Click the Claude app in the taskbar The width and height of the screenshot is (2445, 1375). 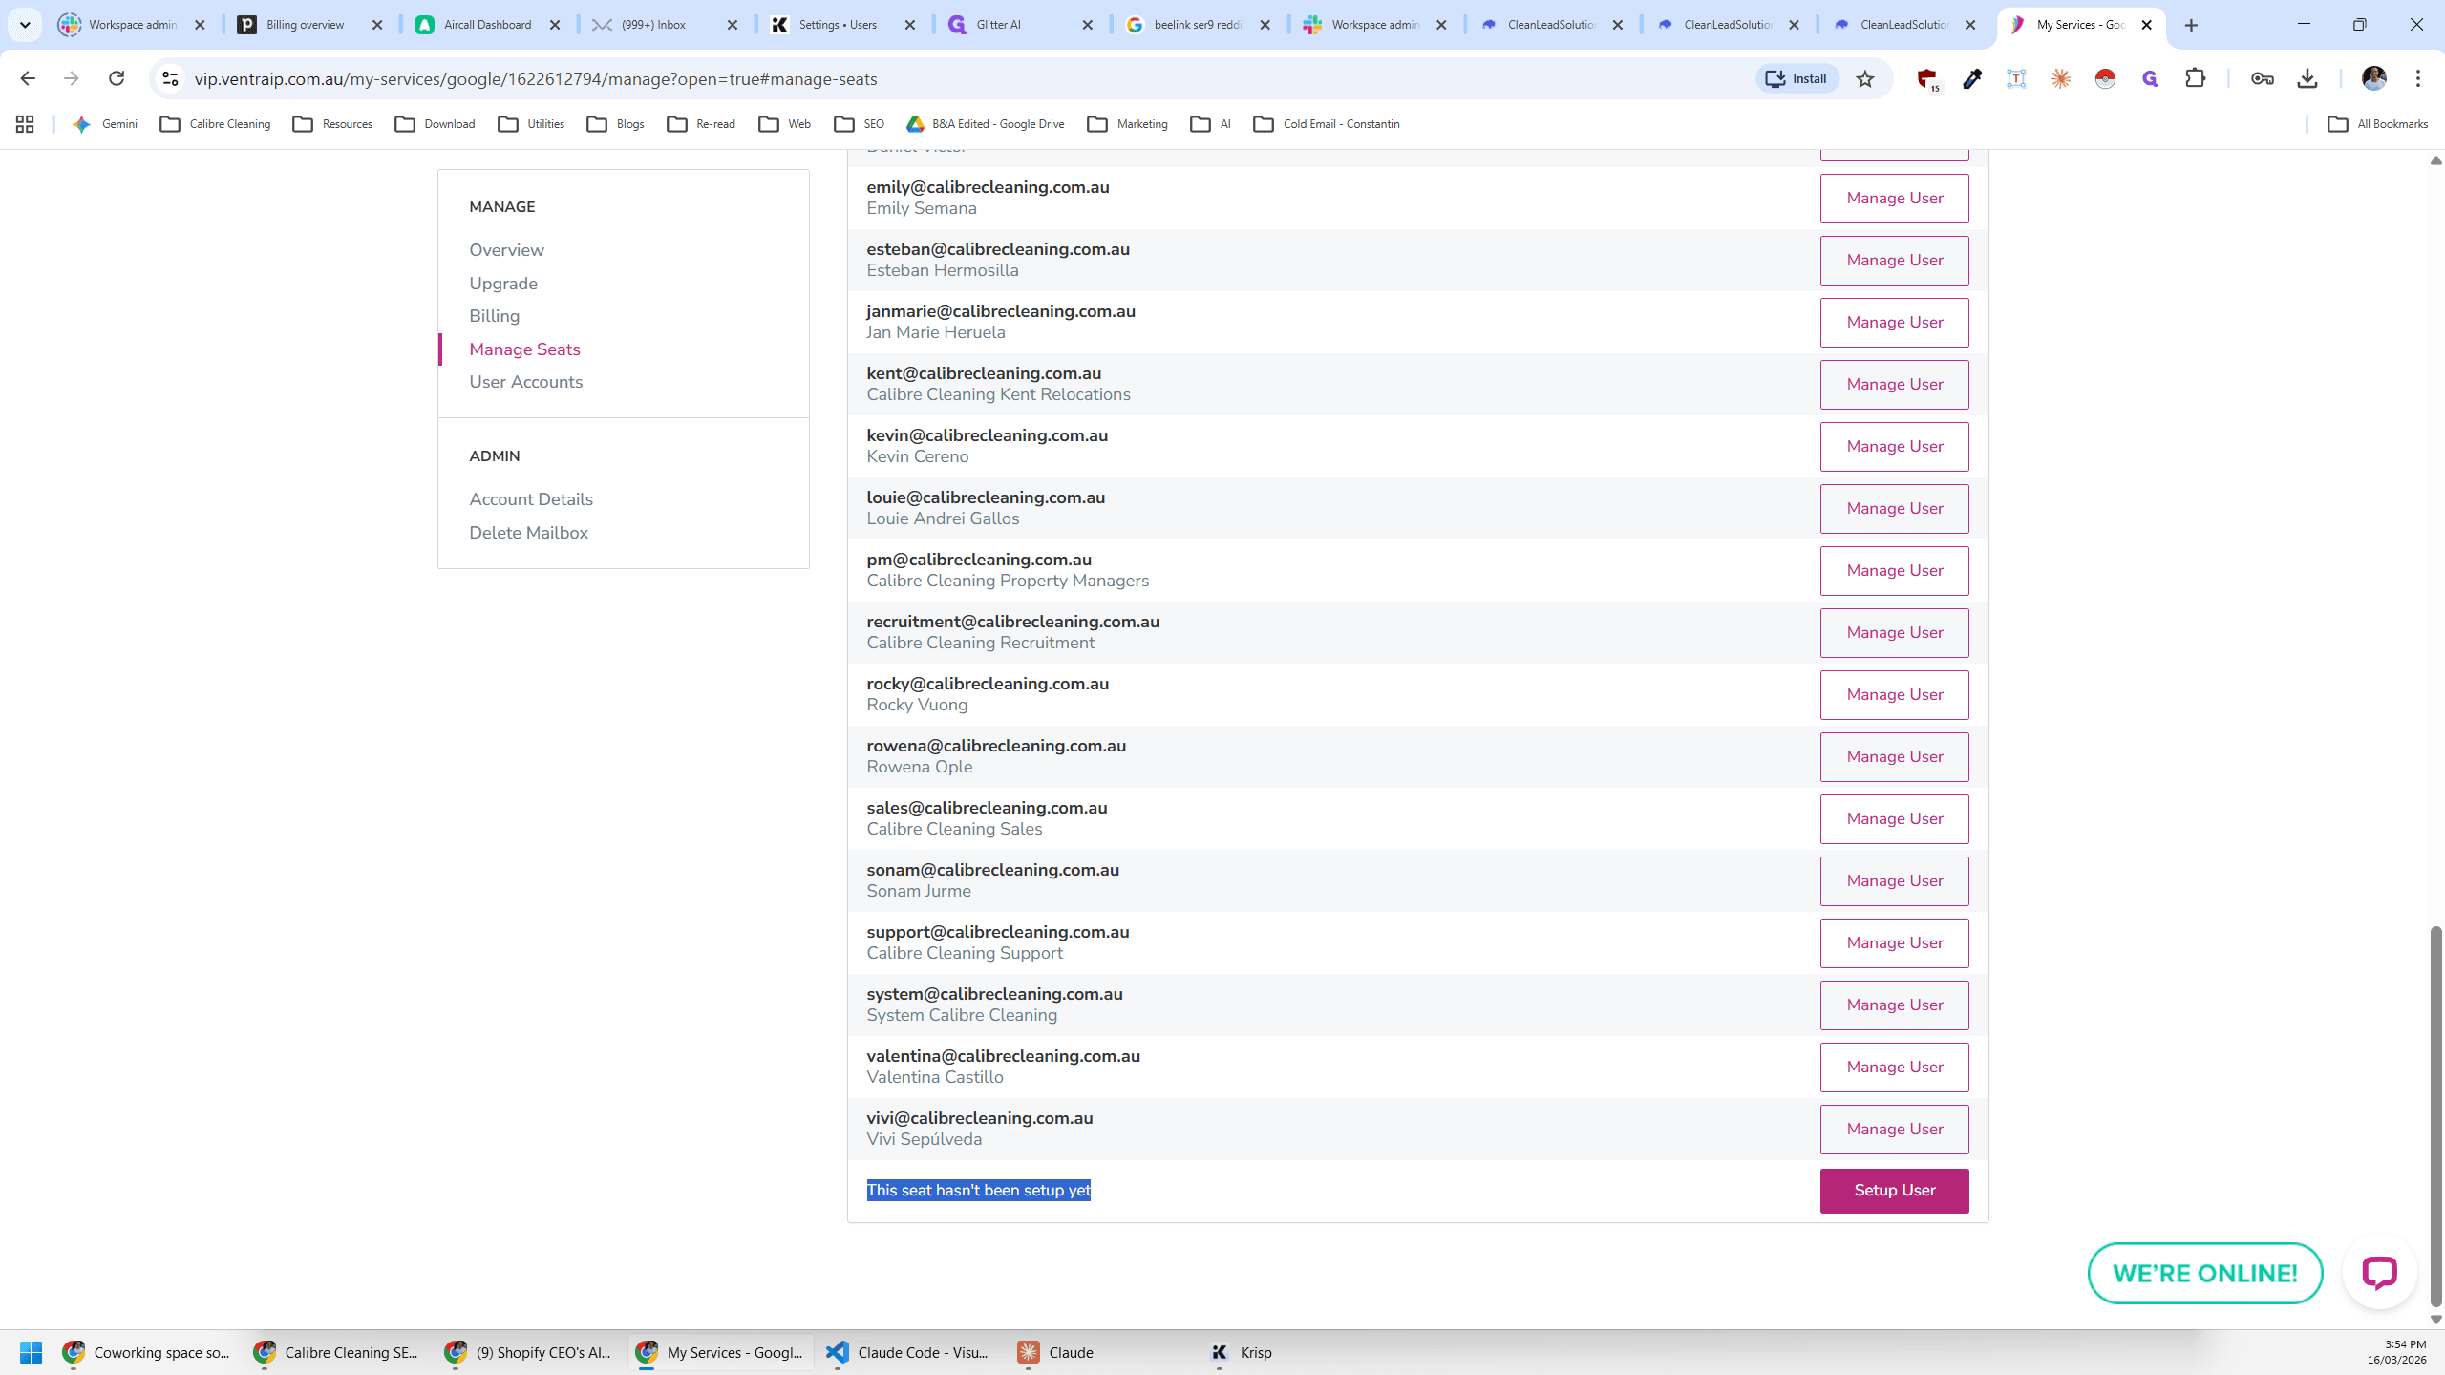1055,1352
